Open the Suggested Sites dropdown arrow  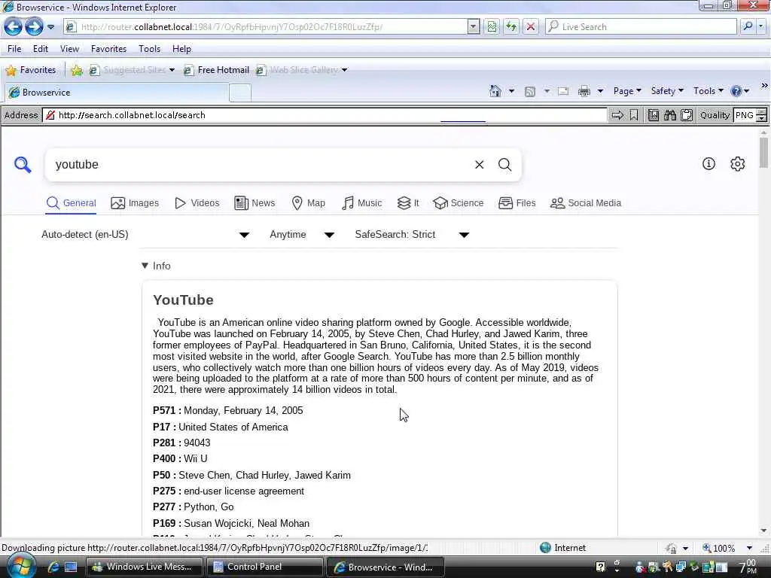[172, 70]
